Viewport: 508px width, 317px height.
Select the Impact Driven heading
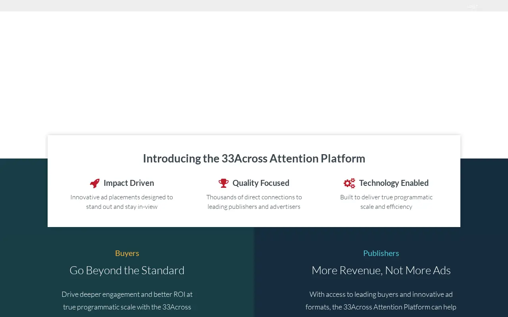click(129, 183)
